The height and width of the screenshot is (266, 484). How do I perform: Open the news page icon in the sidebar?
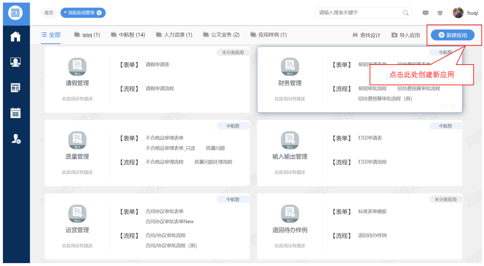coord(16,87)
